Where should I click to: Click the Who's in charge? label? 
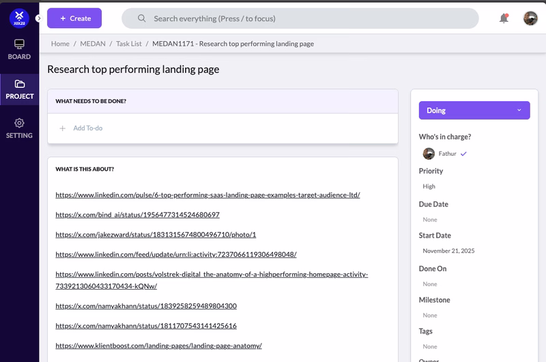point(445,137)
